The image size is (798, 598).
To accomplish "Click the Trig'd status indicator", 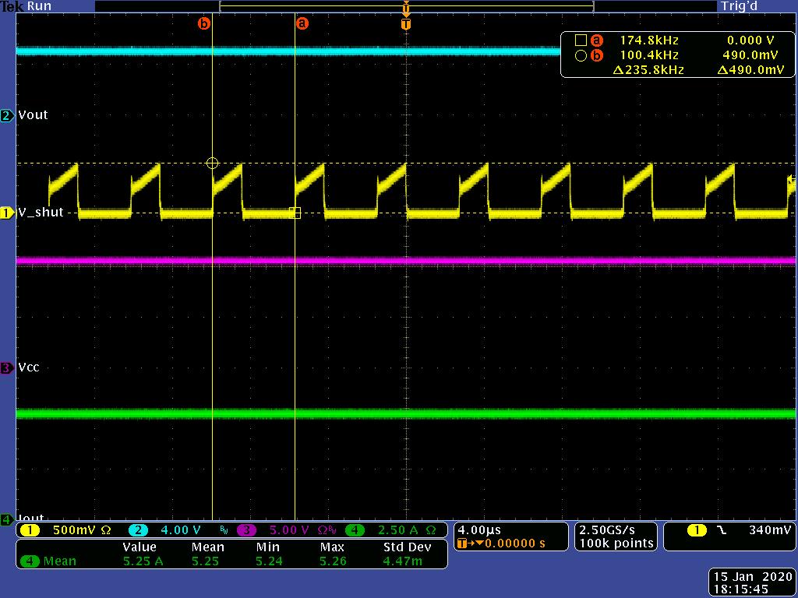I will point(740,6).
